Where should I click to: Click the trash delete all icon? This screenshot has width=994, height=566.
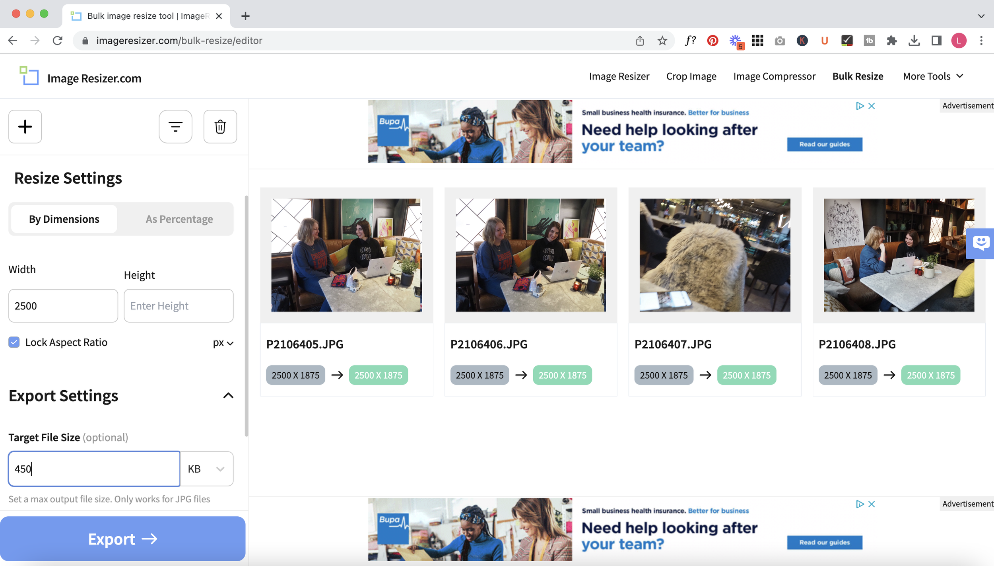(x=220, y=126)
